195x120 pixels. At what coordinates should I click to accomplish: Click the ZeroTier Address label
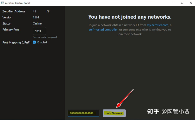pyautogui.click(x=14, y=11)
